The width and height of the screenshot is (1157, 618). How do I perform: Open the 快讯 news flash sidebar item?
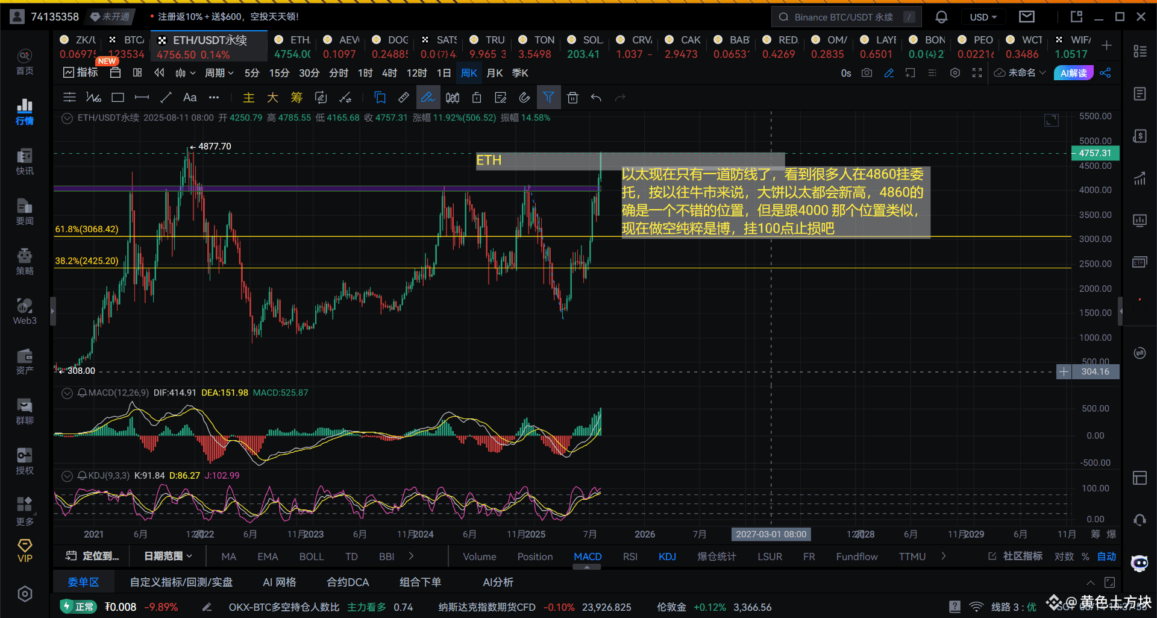click(25, 162)
